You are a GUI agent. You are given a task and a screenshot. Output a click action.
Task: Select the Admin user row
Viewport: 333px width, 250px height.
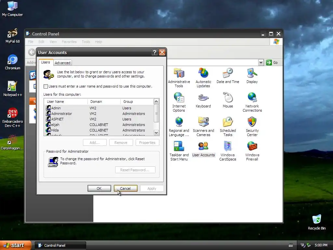99,108
